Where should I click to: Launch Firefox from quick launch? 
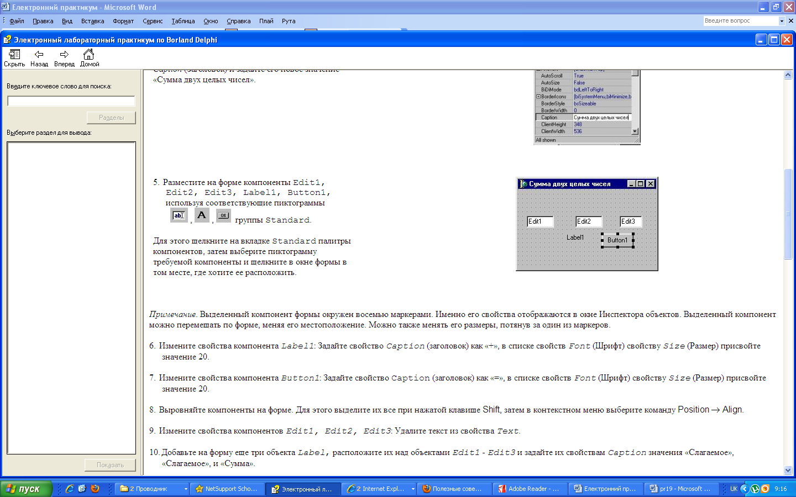tap(95, 489)
